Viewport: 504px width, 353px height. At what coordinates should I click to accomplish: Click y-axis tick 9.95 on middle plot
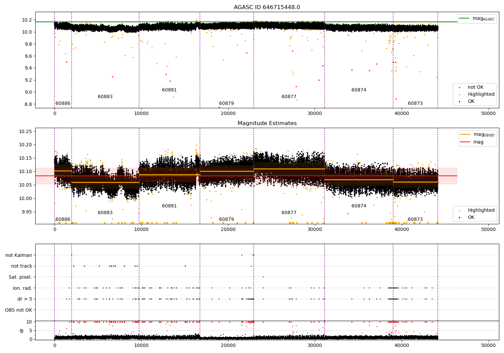tap(27, 212)
